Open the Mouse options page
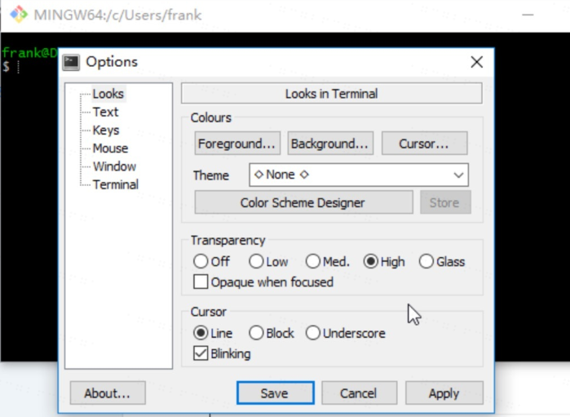 111,149
